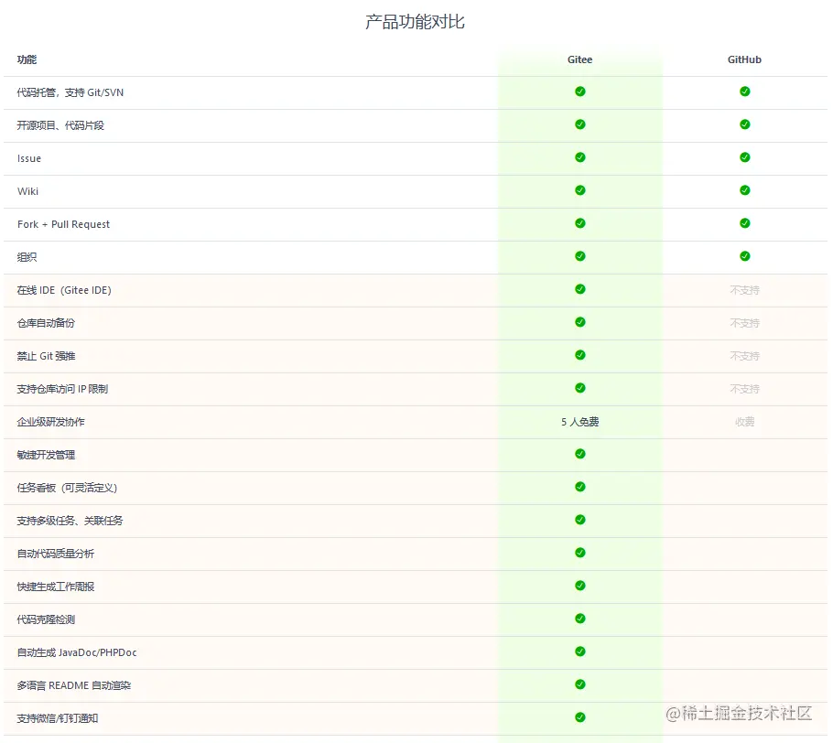The image size is (833, 743).
Task: Click Gitee checkmark for 禁止 Git 强推 row
Action: coord(580,355)
